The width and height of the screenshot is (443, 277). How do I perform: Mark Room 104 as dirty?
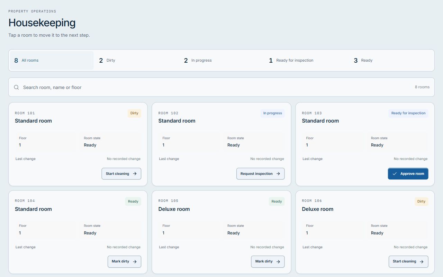[124, 261]
